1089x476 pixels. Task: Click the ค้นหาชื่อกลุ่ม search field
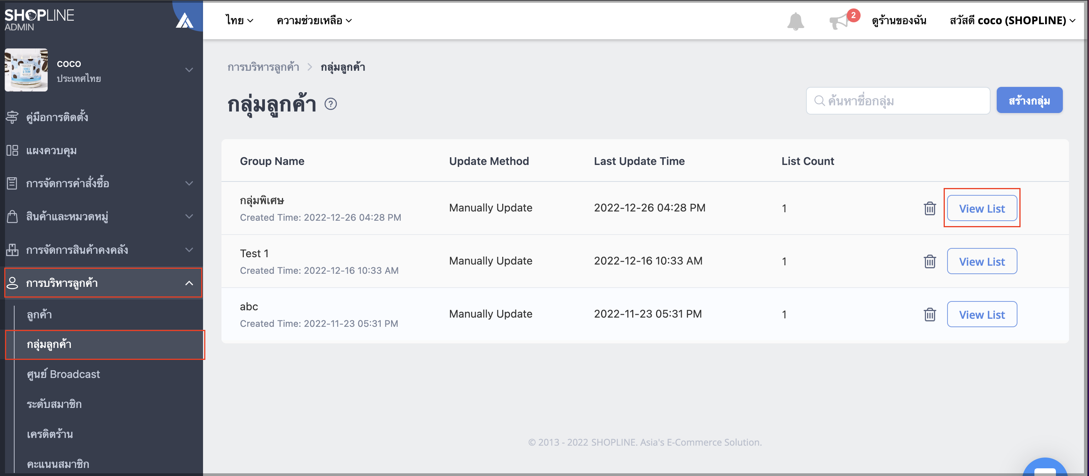pos(898,101)
